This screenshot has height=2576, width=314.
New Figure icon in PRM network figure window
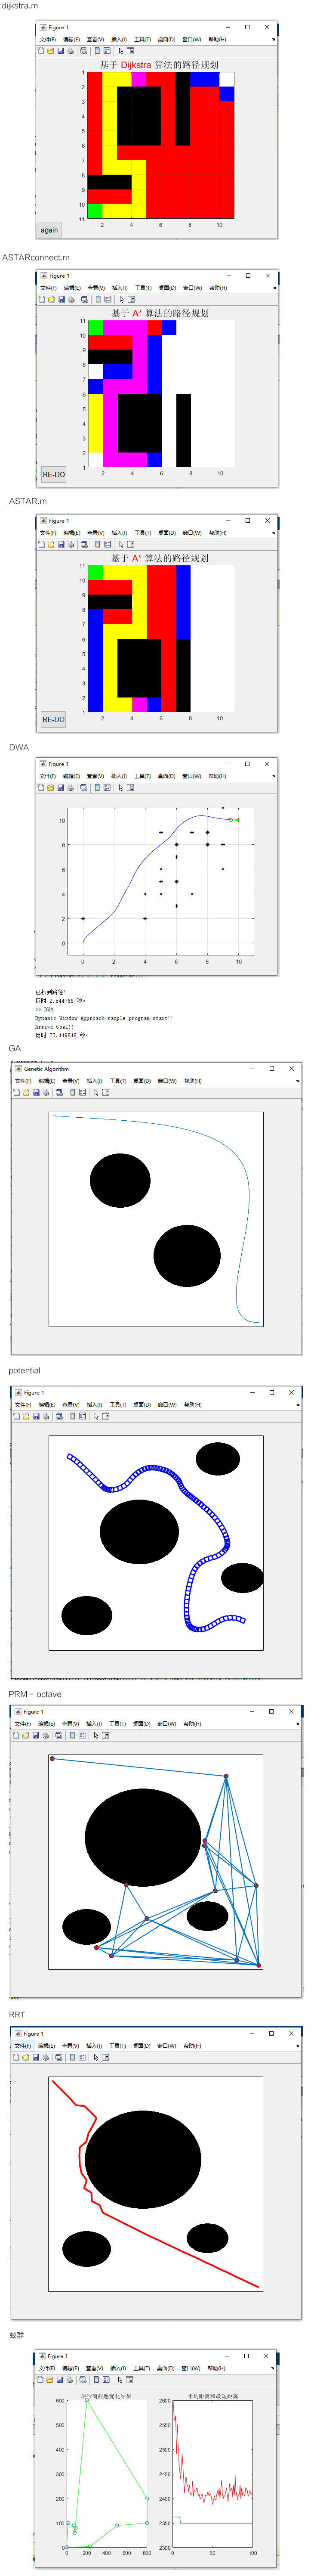point(16,1735)
